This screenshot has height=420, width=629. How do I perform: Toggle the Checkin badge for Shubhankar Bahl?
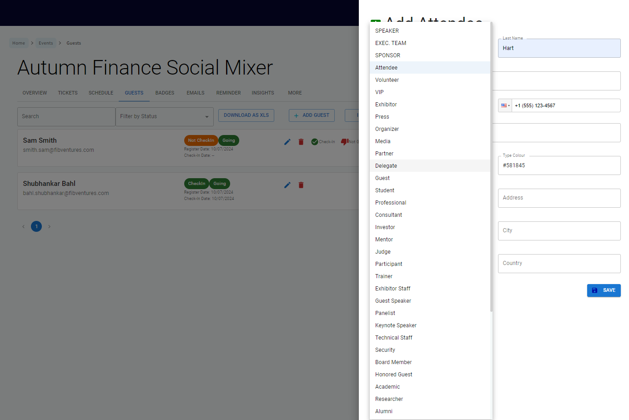[196, 183]
